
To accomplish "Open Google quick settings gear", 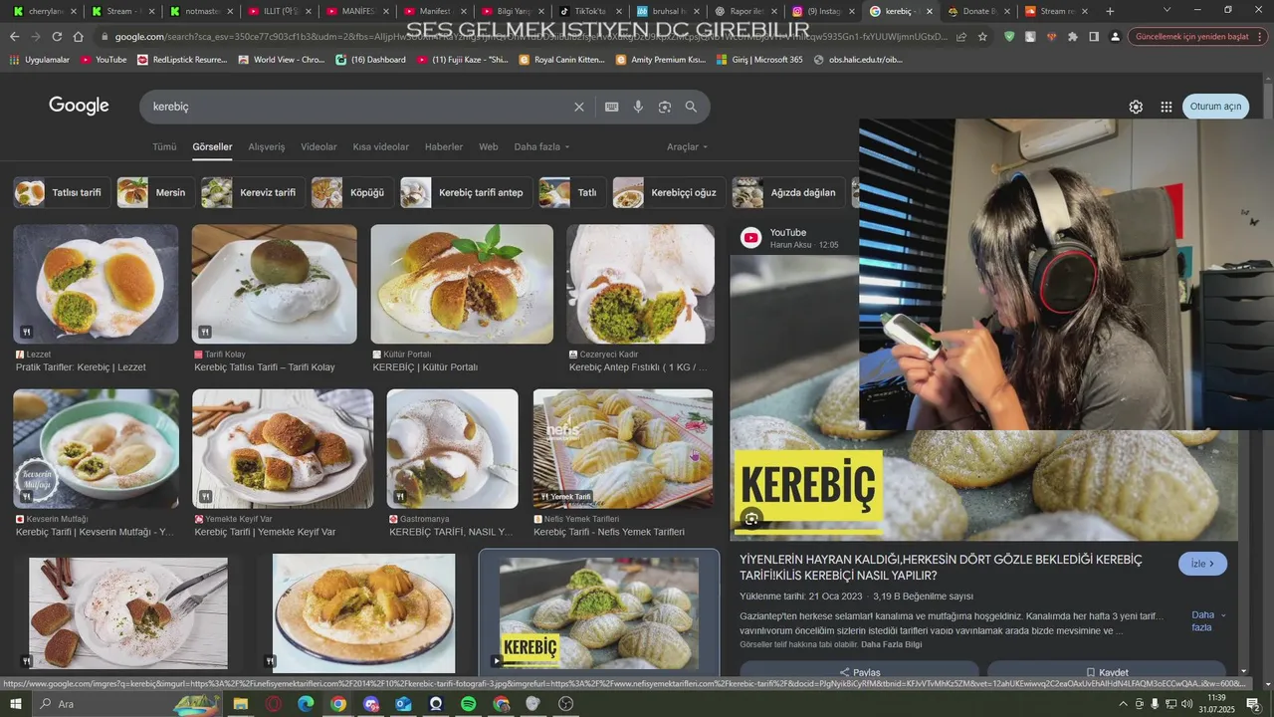I will pyautogui.click(x=1136, y=107).
